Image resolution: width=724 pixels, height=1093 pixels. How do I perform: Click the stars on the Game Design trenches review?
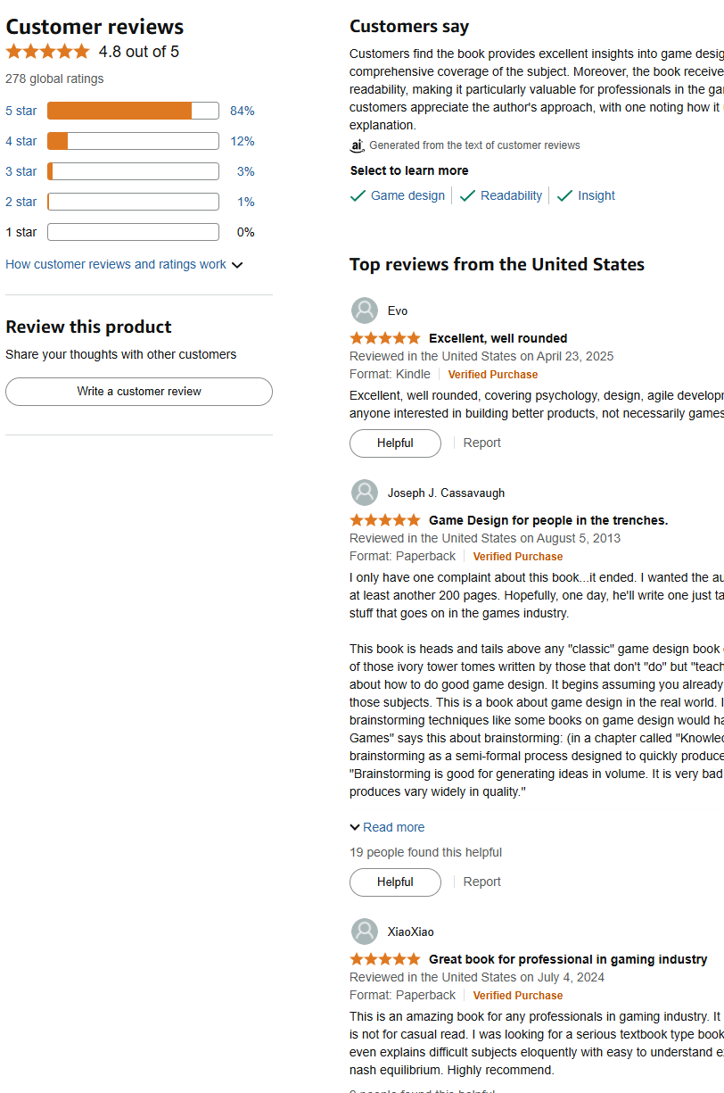(x=385, y=520)
